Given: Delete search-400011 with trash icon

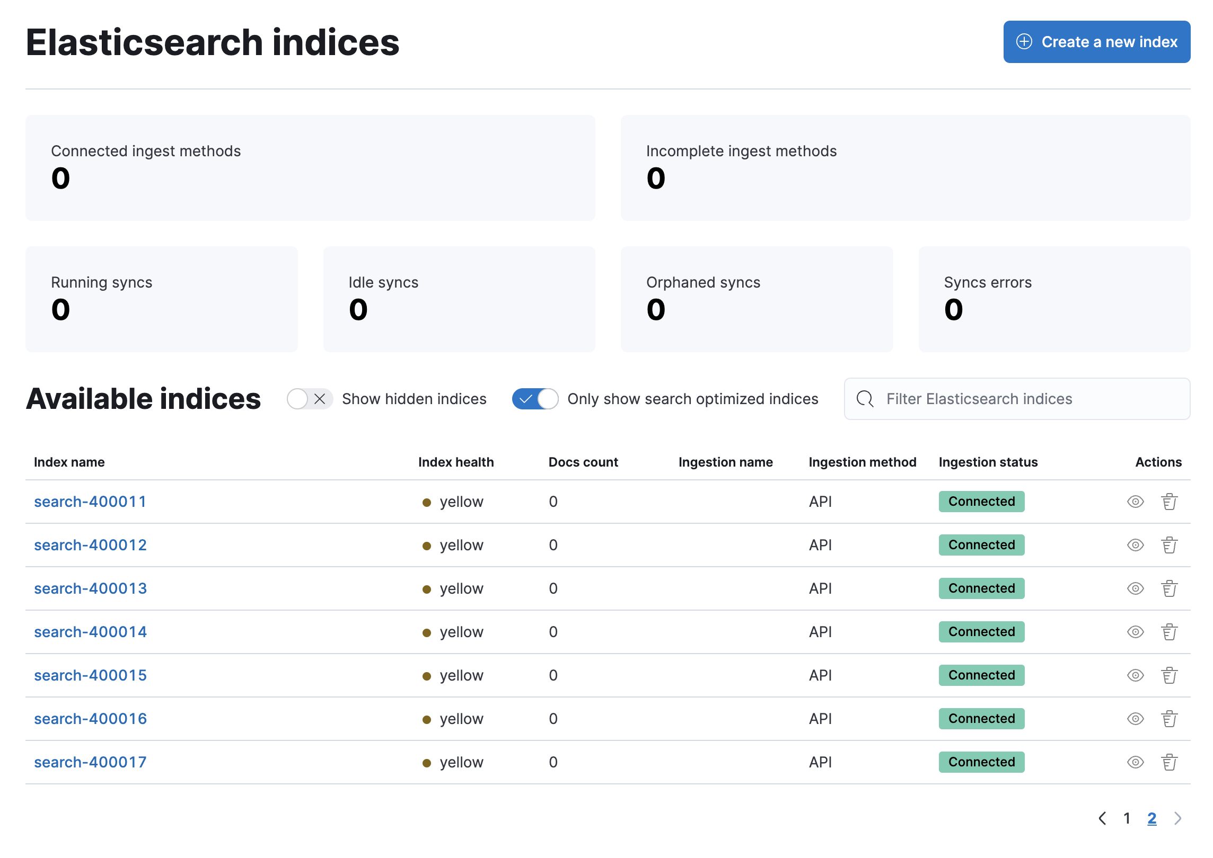Looking at the screenshot, I should pos(1169,502).
